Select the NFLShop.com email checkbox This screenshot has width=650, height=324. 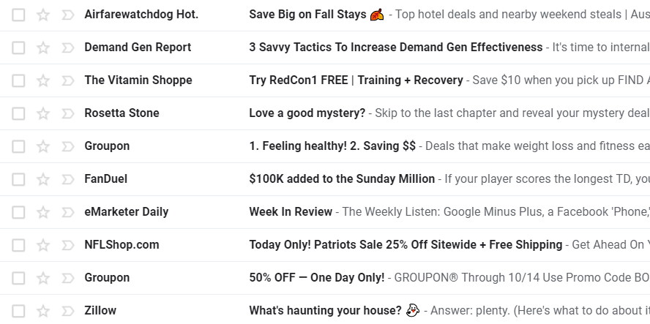coord(18,245)
